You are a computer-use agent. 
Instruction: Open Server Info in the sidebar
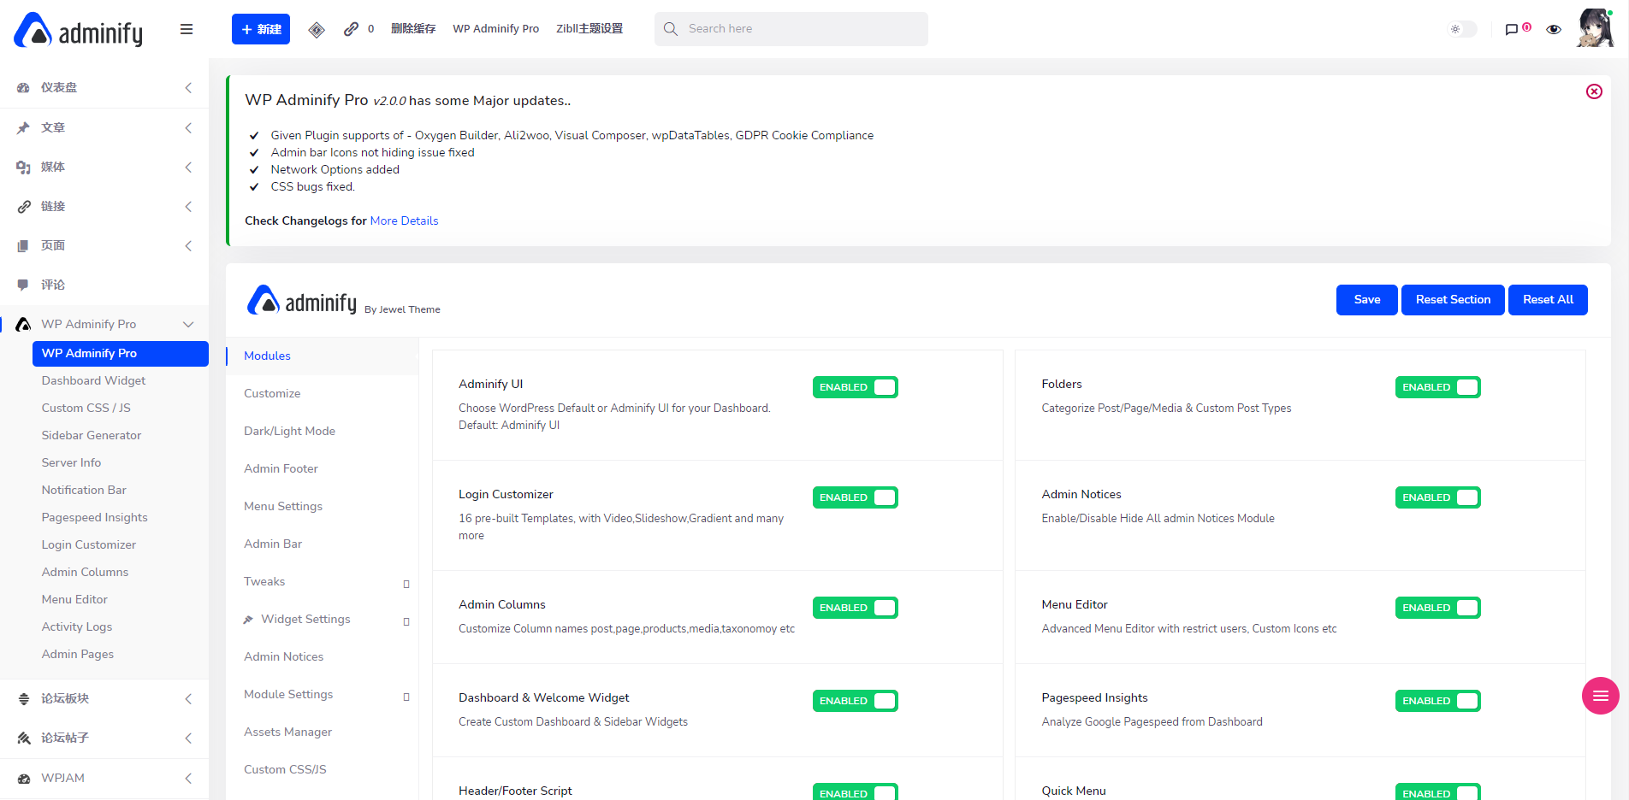pos(71,462)
